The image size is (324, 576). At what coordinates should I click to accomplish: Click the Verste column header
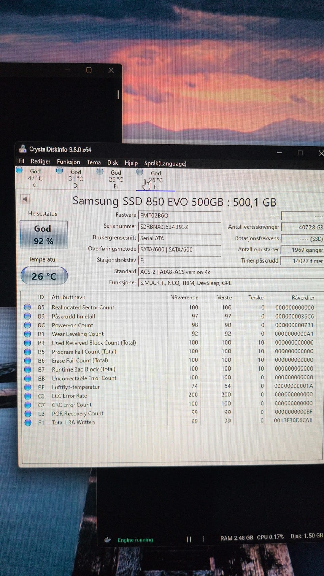224,297
